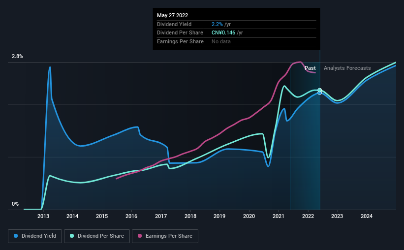Click the 2.8% y-axis label

click(17, 56)
